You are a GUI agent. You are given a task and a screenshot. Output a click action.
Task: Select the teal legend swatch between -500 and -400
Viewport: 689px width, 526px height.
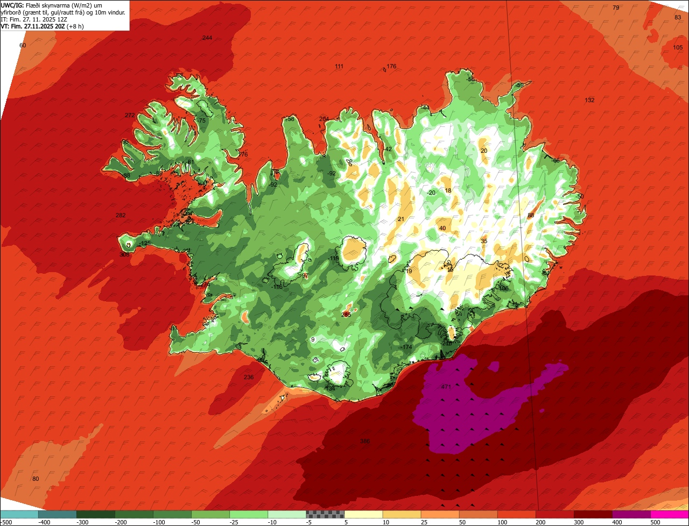19,514
